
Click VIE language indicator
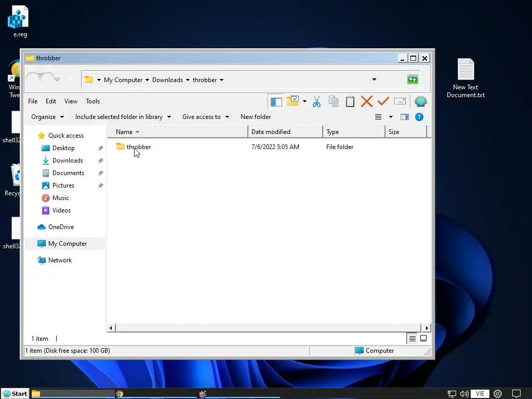click(x=480, y=394)
